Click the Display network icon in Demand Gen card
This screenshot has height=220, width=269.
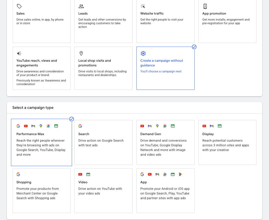tap(173, 126)
